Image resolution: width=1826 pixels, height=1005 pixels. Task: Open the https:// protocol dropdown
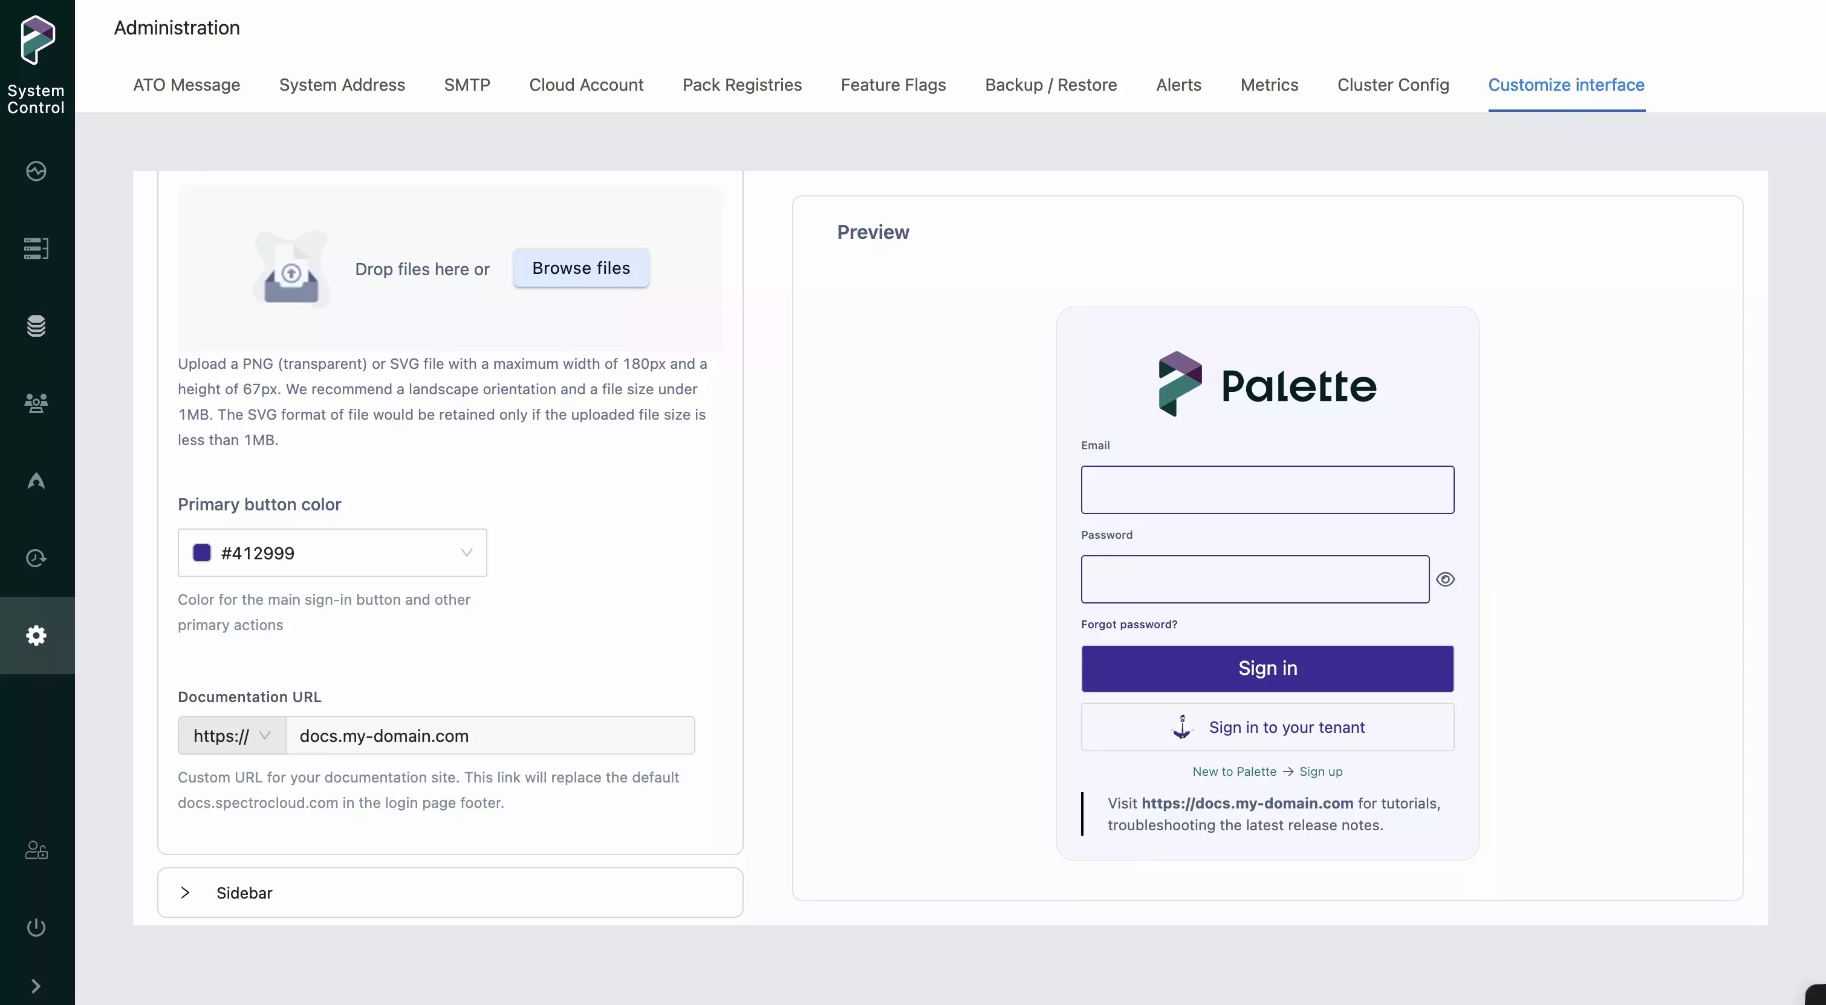pyautogui.click(x=230, y=736)
